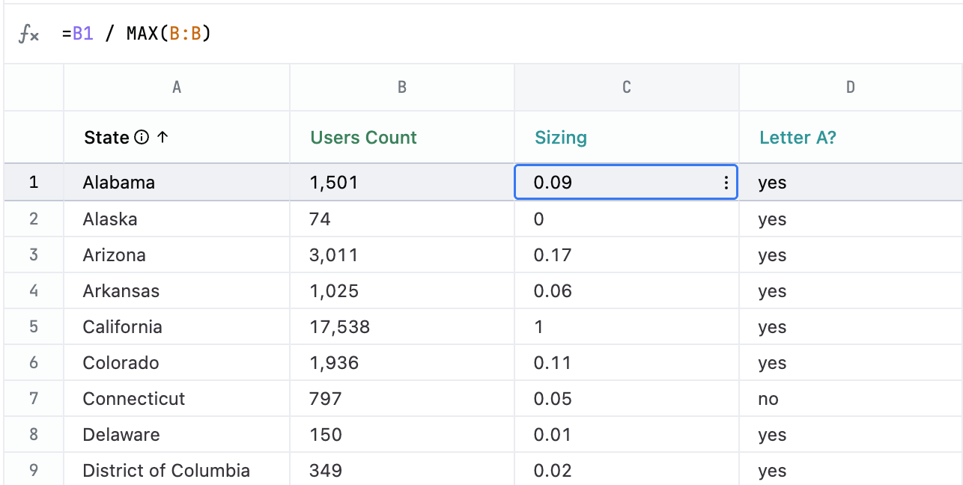
Task: Select row number 5
Action: [34, 327]
